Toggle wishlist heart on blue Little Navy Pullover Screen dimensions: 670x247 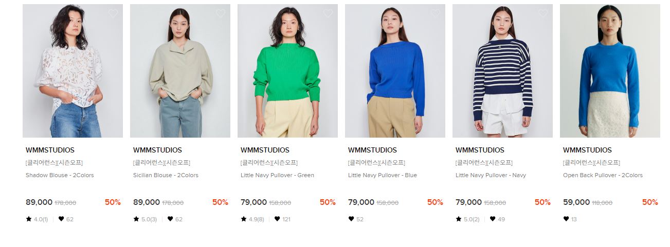coord(436,13)
